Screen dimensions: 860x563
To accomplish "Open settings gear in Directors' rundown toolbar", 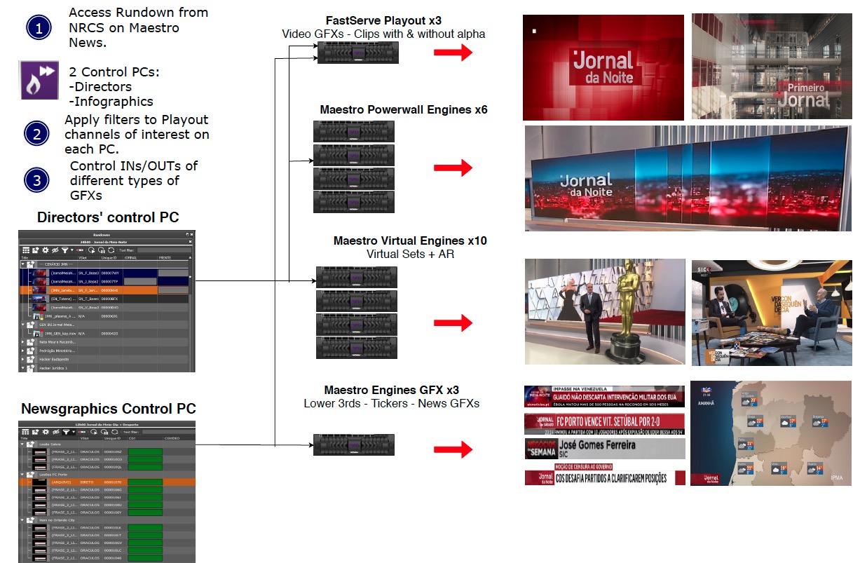I will click(x=46, y=250).
